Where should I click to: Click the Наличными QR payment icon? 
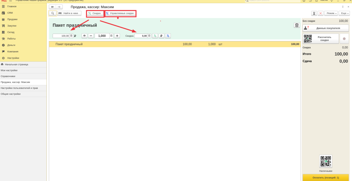coord(326,161)
